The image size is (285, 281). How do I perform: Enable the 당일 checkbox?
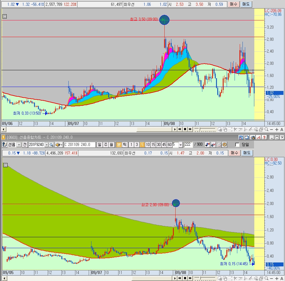[x=237, y=145]
